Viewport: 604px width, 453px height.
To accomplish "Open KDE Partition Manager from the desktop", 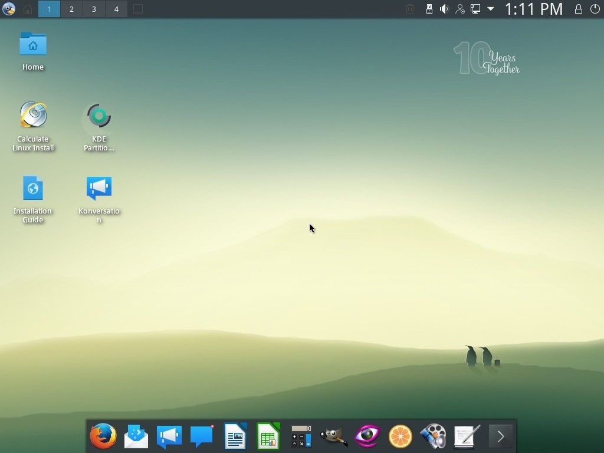I will point(99,115).
